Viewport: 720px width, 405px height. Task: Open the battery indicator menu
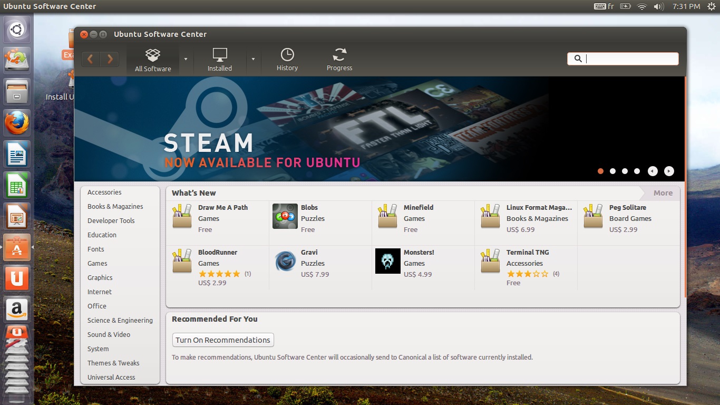(626, 6)
